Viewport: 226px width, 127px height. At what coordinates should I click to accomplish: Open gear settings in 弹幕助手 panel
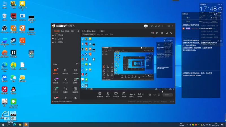click(x=217, y=14)
